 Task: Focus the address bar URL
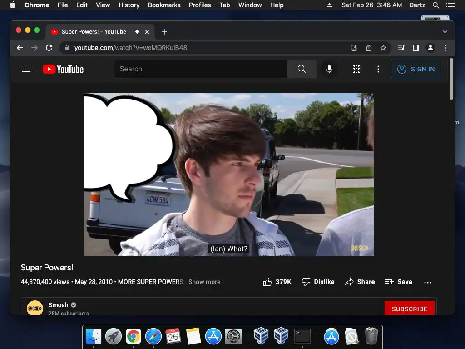pyautogui.click(x=130, y=48)
